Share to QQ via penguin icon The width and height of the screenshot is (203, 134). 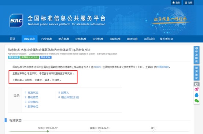196,95
